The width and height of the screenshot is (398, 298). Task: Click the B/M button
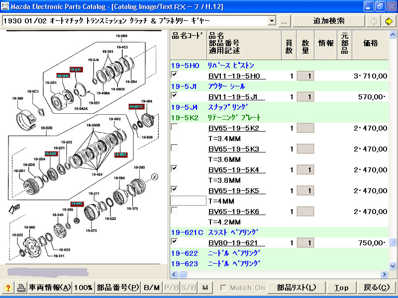pyautogui.click(x=152, y=288)
